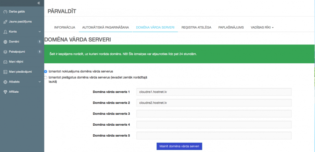Click the Konts user icon
Viewport: 315px width, 152px height.
(x=6, y=32)
